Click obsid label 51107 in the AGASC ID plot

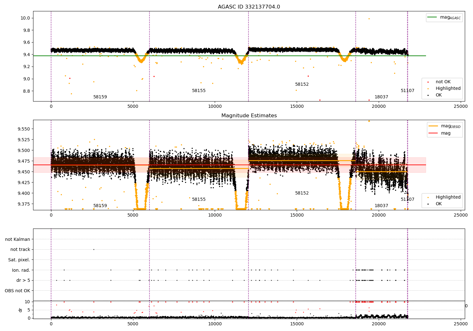pos(407,91)
